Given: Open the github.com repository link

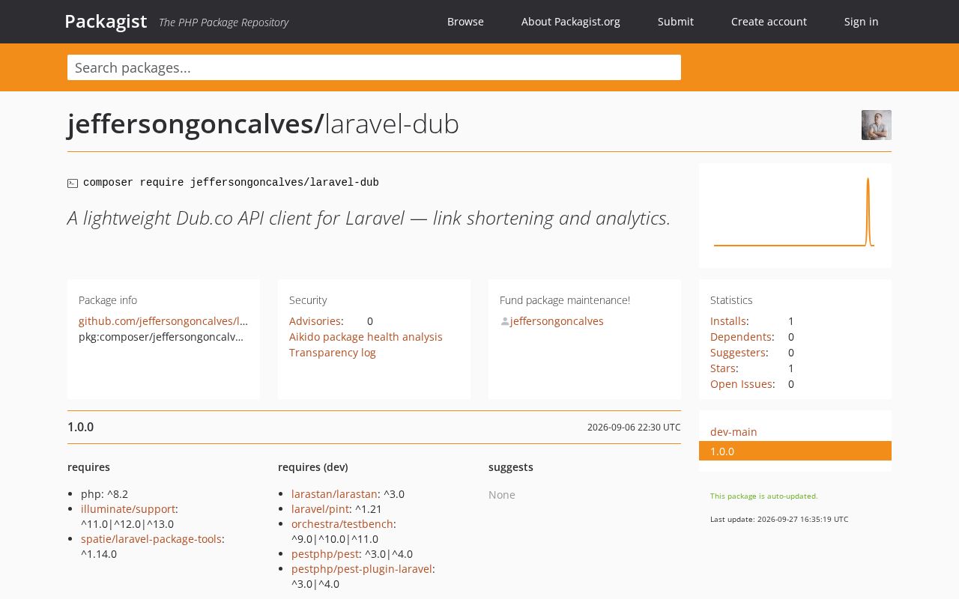Looking at the screenshot, I should [x=163, y=321].
